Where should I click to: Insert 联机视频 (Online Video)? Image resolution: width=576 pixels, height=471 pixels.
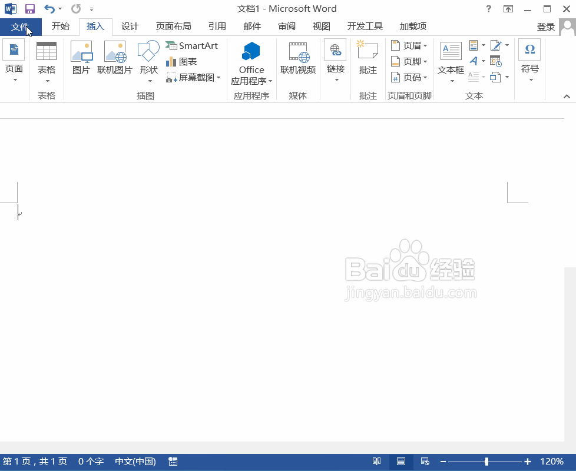click(298, 58)
